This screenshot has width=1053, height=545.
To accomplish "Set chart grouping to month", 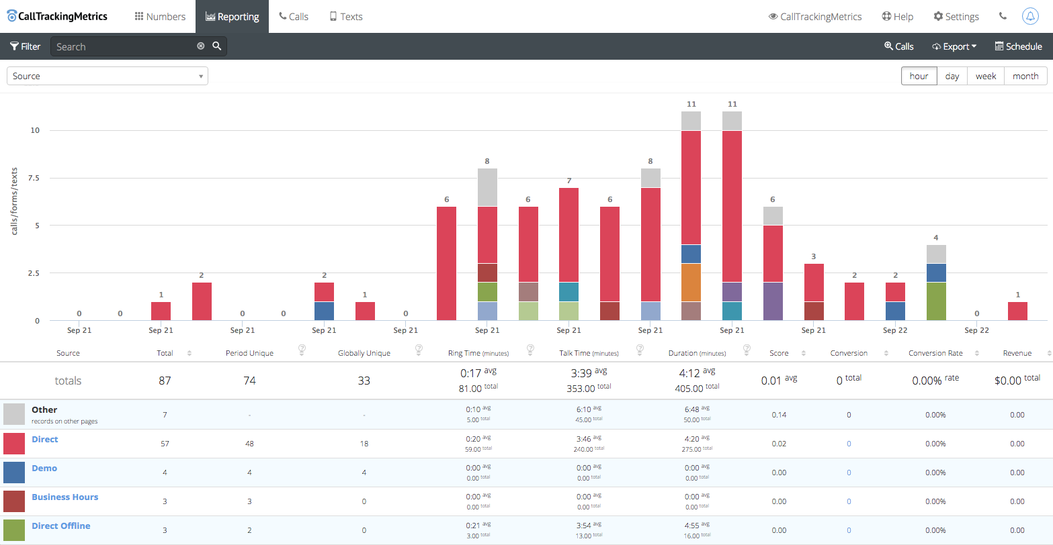I will pyautogui.click(x=1025, y=76).
